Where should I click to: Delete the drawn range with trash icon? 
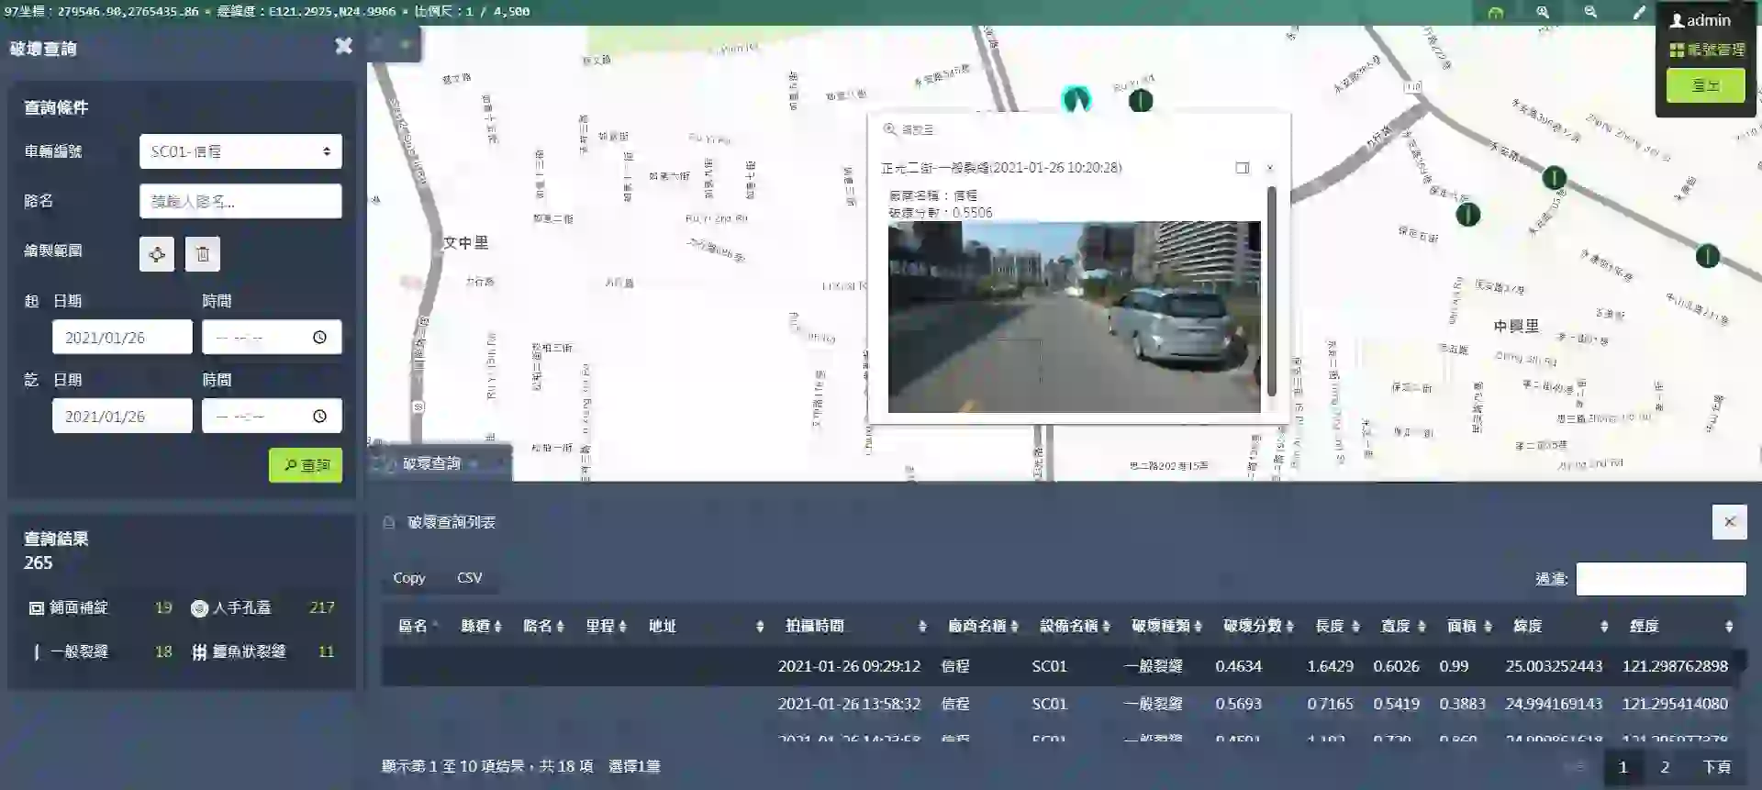coord(203,254)
